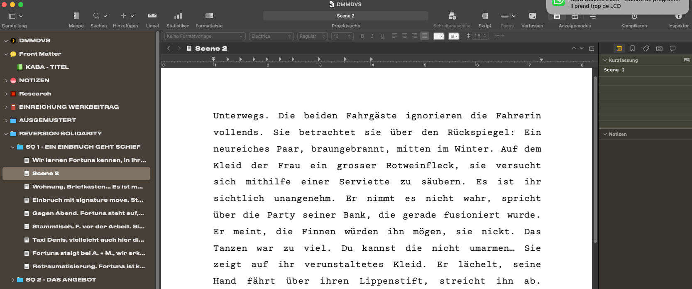The image size is (692, 289).
Task: Open the Focus mode dropdown arrow
Action: pyautogui.click(x=513, y=16)
